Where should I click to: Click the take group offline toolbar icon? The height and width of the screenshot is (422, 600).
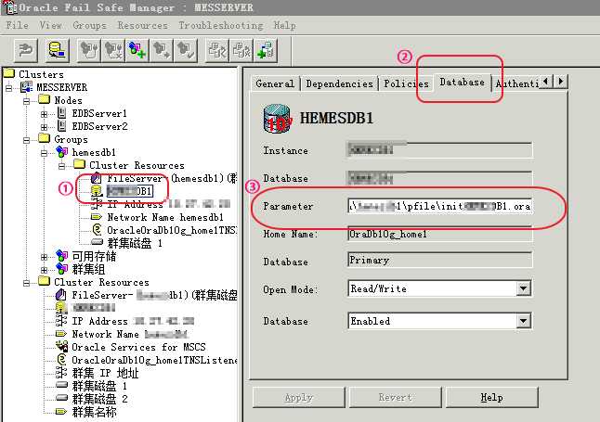[113, 50]
